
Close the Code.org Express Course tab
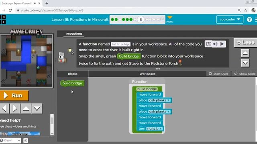point(39,3)
